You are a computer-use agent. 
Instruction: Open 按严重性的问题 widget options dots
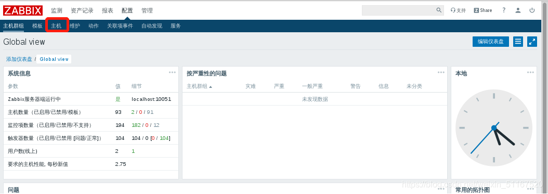[x=441, y=72]
